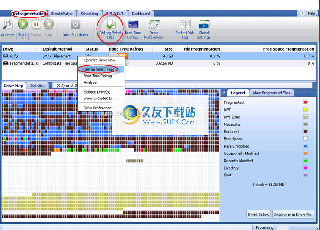Switch to the Dashboard tab
Image resolution: width=320 pixels, height=230 pixels.
tap(140, 14)
